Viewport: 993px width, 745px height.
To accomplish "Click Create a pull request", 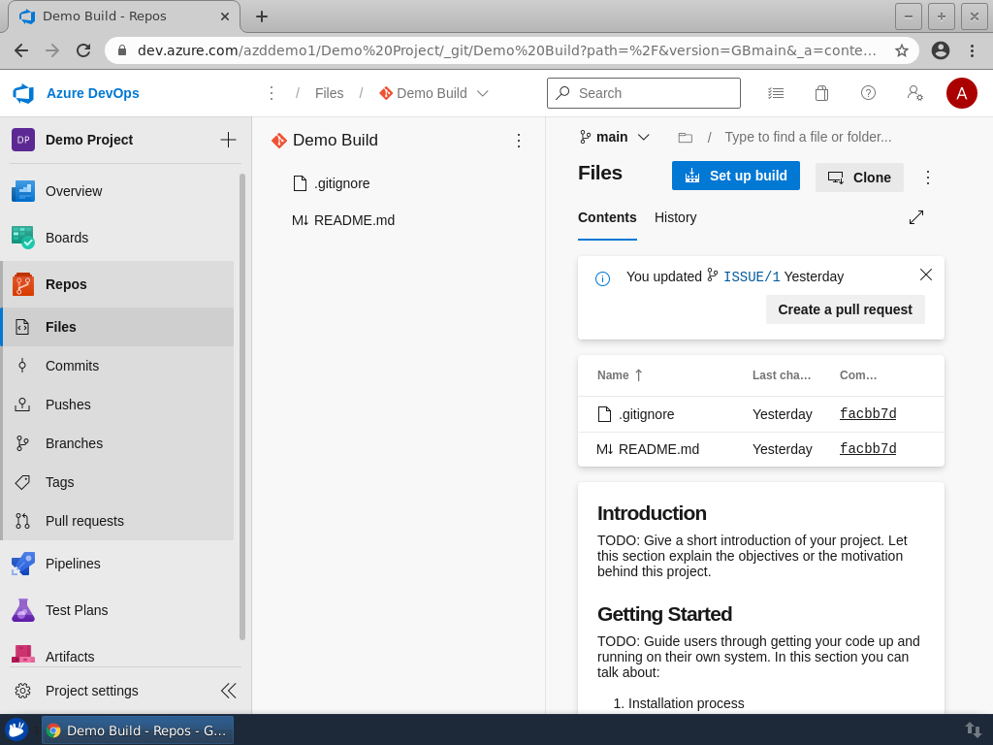I will (x=846, y=309).
